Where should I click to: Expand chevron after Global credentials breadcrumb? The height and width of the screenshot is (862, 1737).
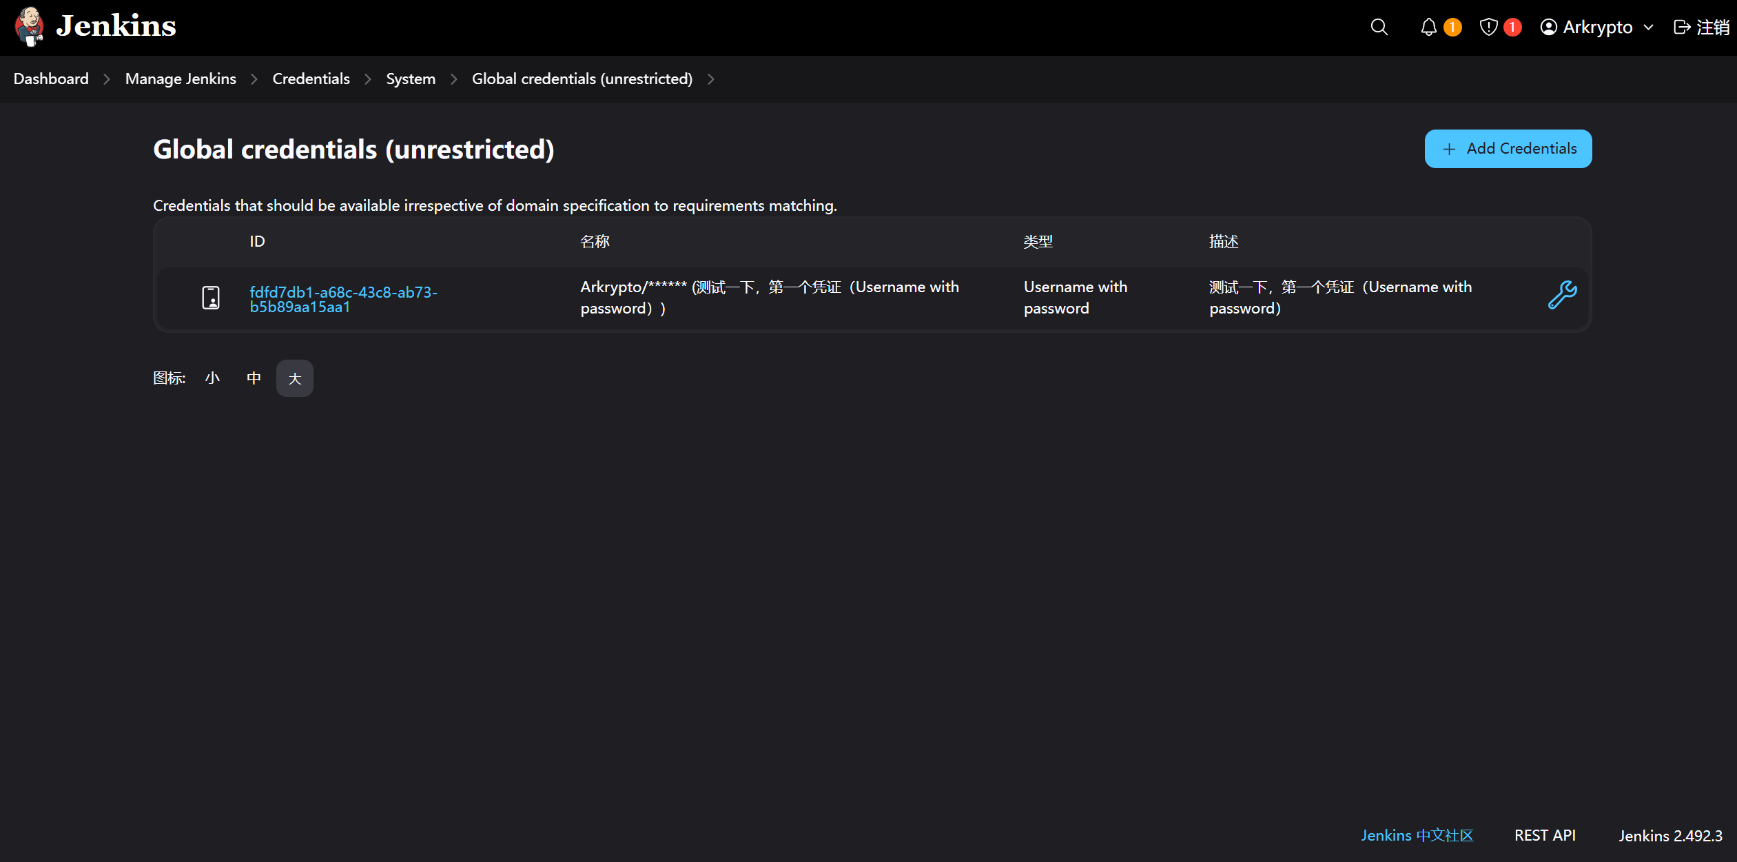(711, 79)
